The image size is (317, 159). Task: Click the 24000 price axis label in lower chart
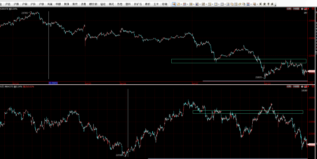[312, 98]
